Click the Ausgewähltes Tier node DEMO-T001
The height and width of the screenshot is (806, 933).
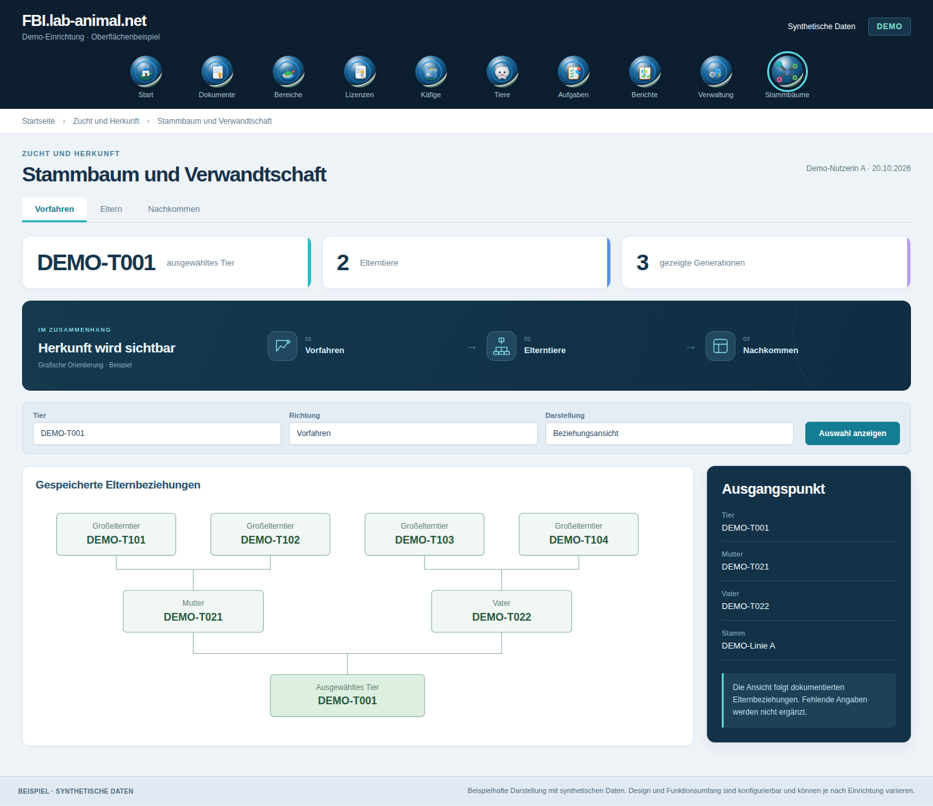(x=347, y=695)
